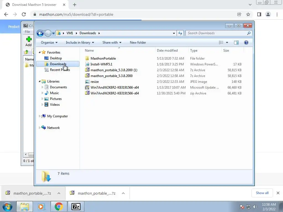The image size is (283, 212).
Task: Click Explorer's blue Back arrow button
Action: [40, 33]
